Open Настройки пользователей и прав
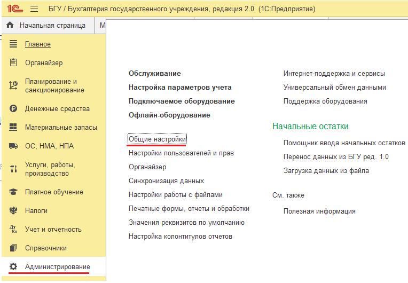408x283 pixels. point(182,153)
